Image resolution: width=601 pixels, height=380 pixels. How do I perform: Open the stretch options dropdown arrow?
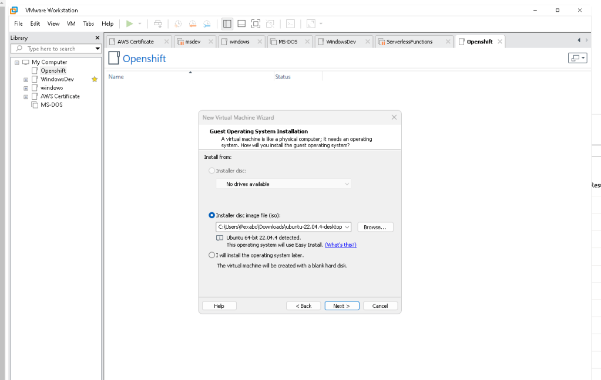tap(321, 23)
